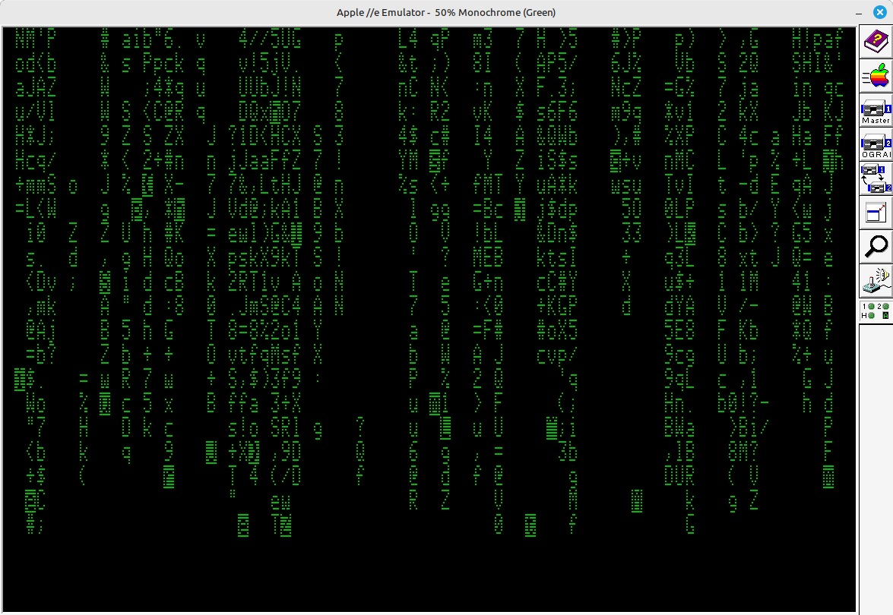
Task: Click the drive 1 activity LED
Action: pos(870,306)
